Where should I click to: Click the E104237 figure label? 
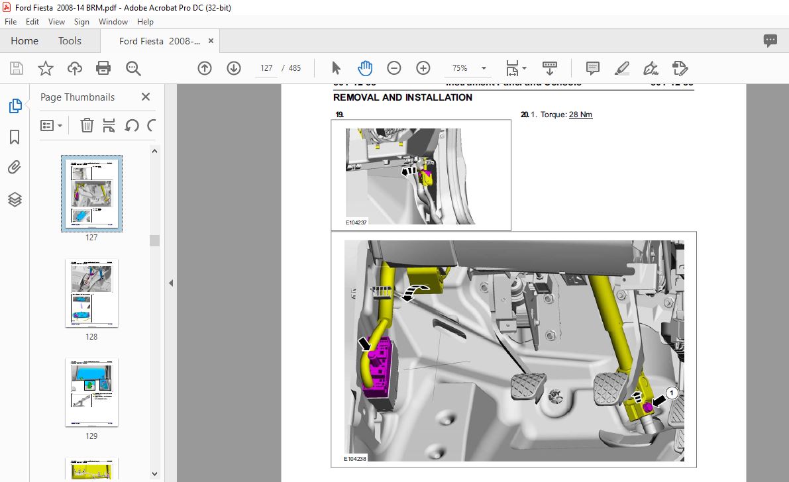click(x=356, y=222)
